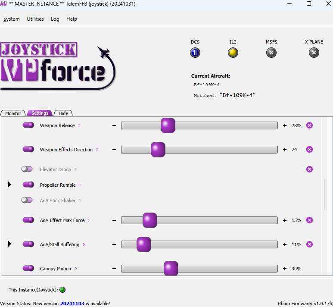
Task: Disable the Weapon Release toggle
Action: coord(28,125)
